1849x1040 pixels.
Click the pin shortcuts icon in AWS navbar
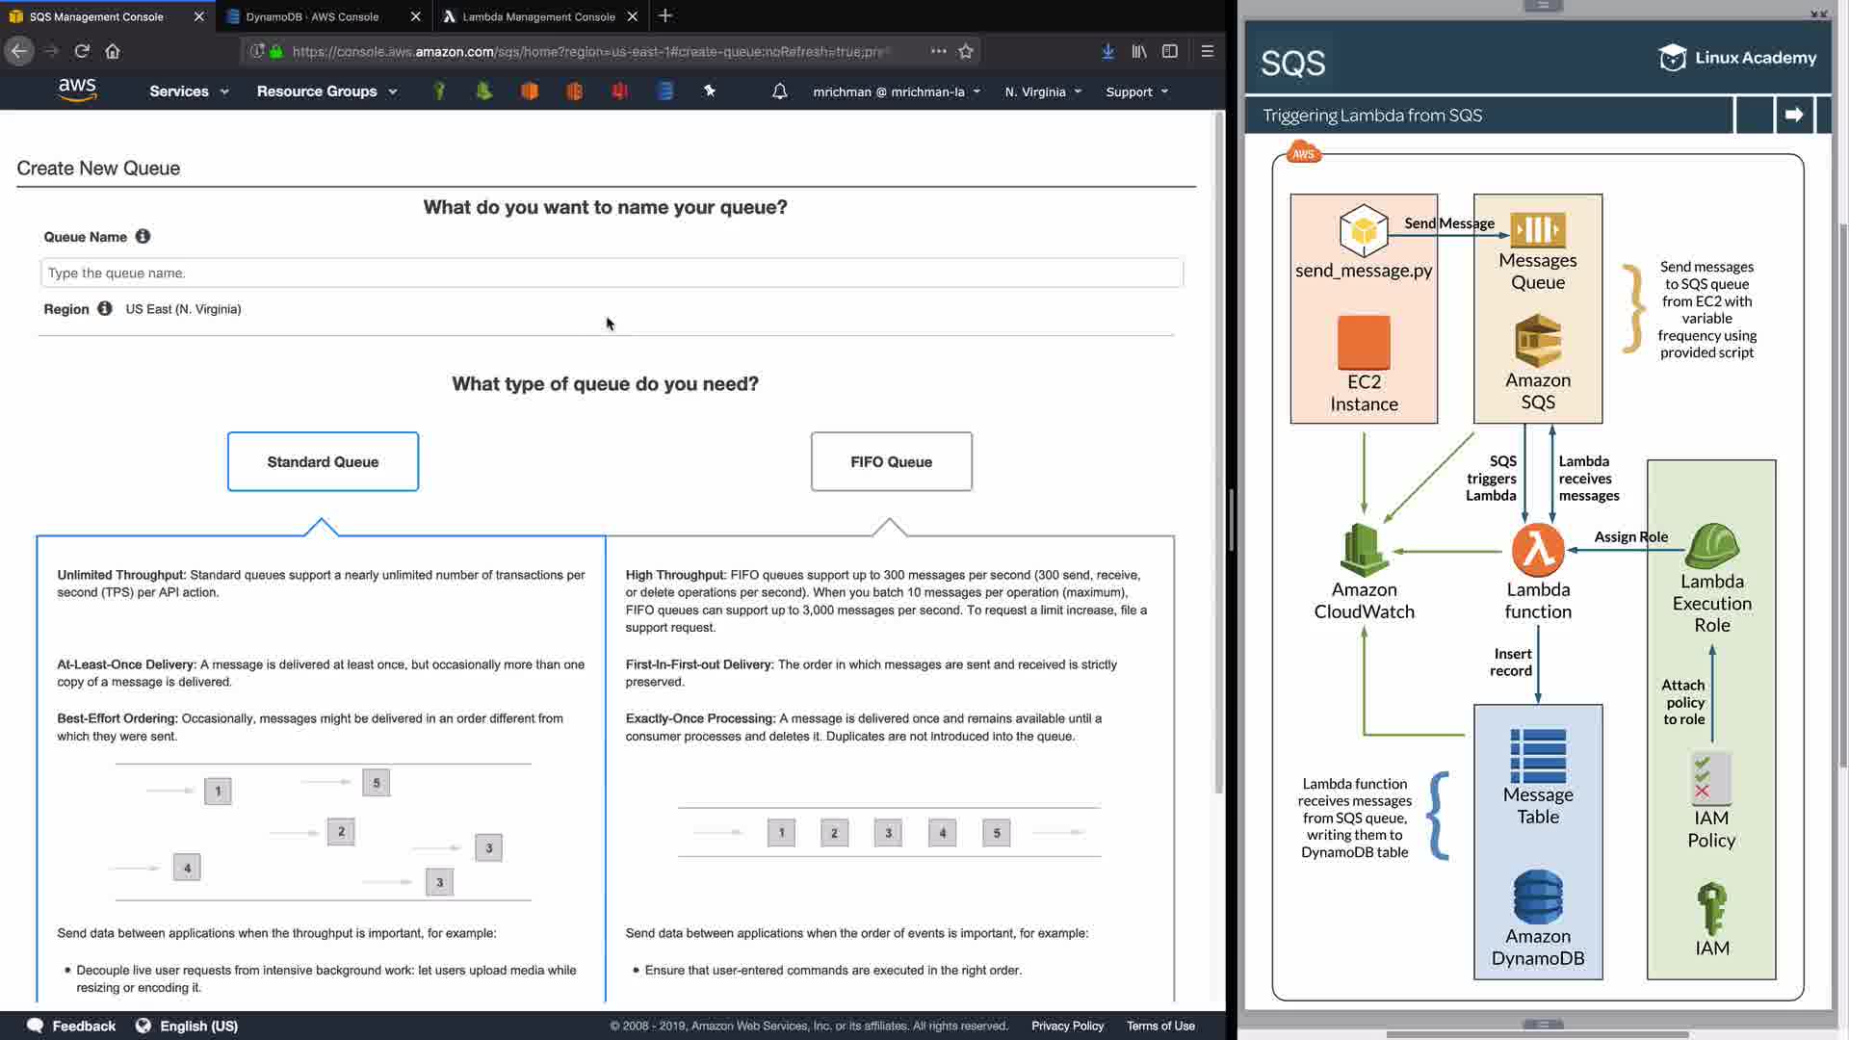(710, 91)
